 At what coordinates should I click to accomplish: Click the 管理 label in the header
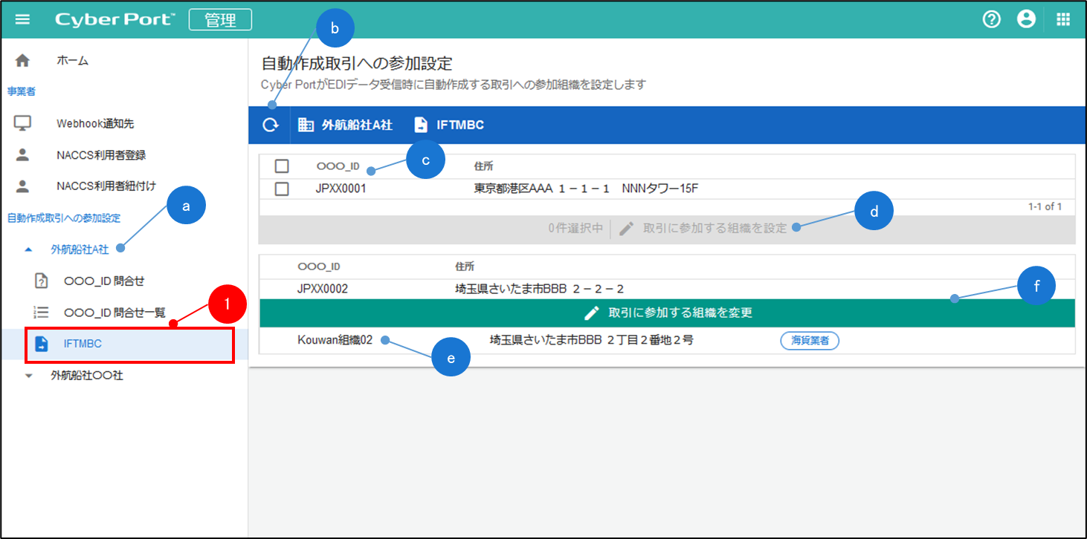click(220, 19)
